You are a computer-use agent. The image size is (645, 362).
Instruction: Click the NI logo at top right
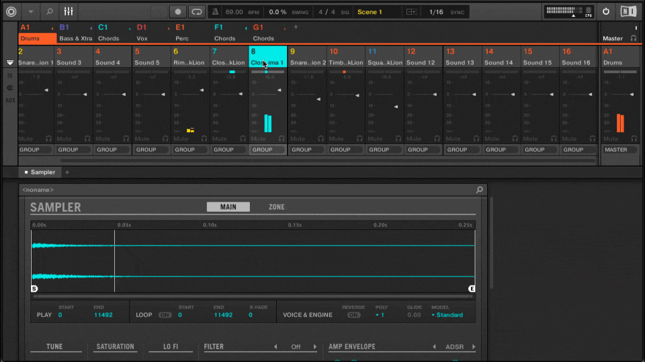pos(628,11)
